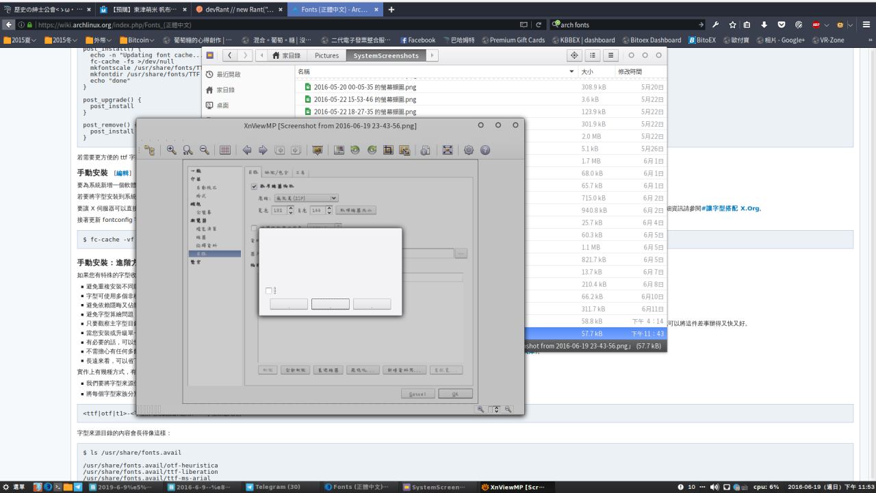
Task: Go to previous image with left arrow
Action: (246, 151)
